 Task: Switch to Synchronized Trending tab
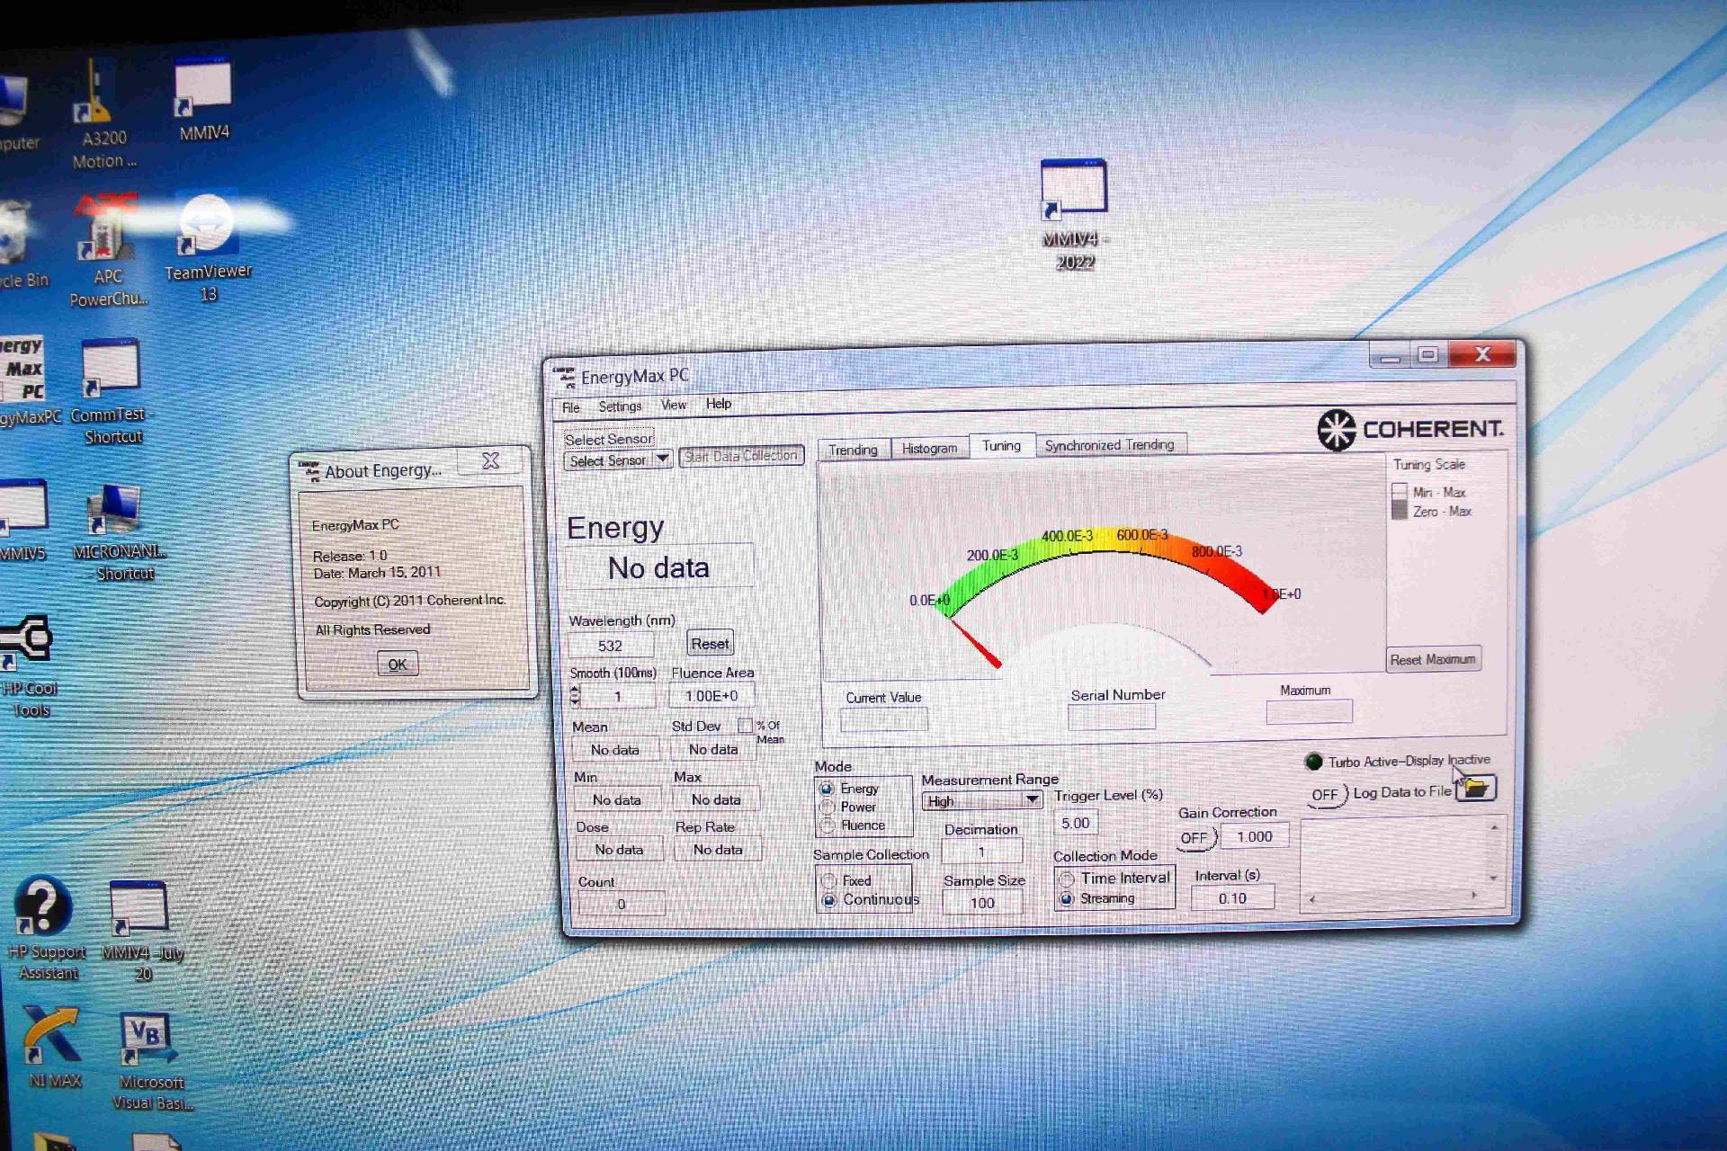(1110, 444)
